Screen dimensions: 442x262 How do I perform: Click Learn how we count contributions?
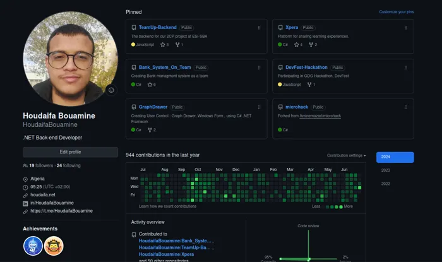(167, 206)
